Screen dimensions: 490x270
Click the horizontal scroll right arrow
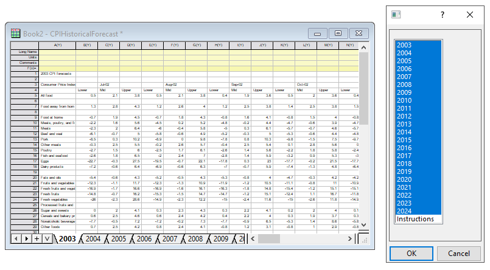click(349, 239)
